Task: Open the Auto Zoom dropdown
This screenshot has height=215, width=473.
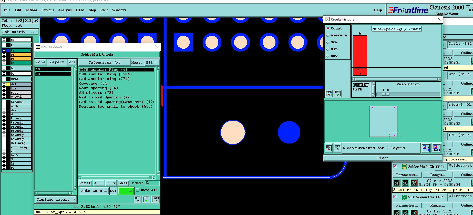Action: pyautogui.click(x=94, y=191)
